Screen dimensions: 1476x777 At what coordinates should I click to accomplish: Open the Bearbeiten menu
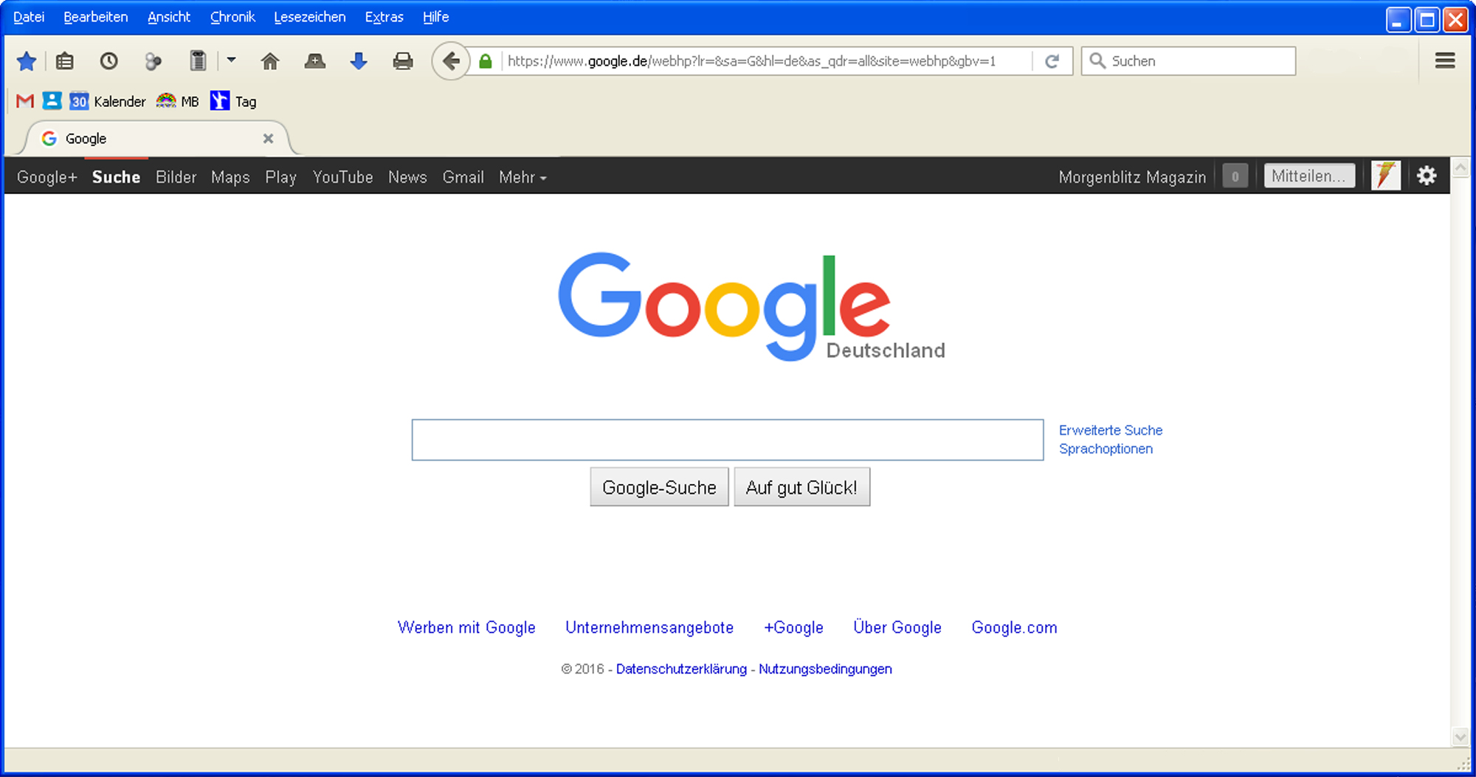[96, 17]
